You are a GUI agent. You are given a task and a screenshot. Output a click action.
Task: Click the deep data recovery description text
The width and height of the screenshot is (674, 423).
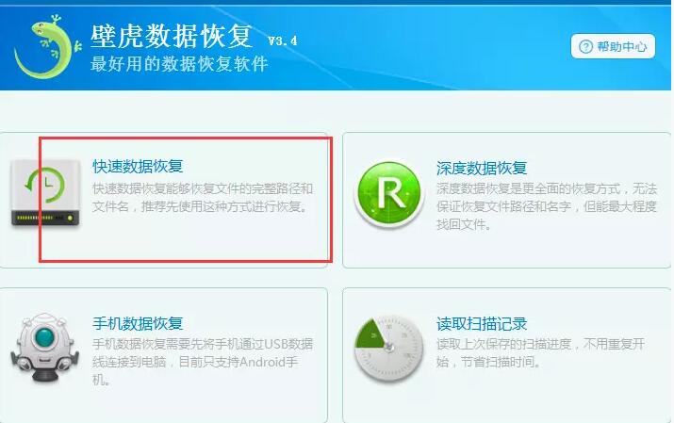[x=547, y=206]
